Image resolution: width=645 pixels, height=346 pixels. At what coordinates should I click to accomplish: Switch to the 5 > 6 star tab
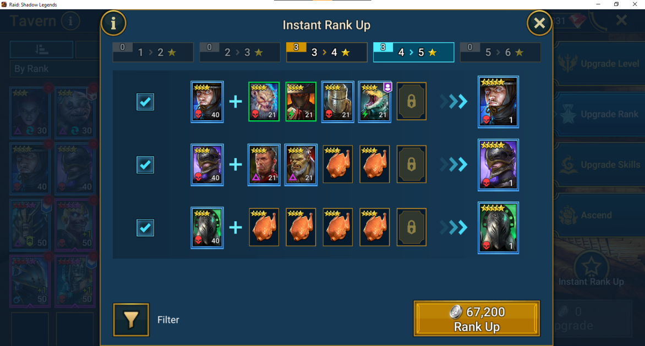click(x=500, y=52)
